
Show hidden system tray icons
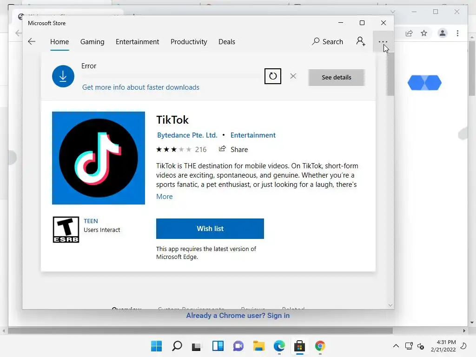(x=396, y=346)
